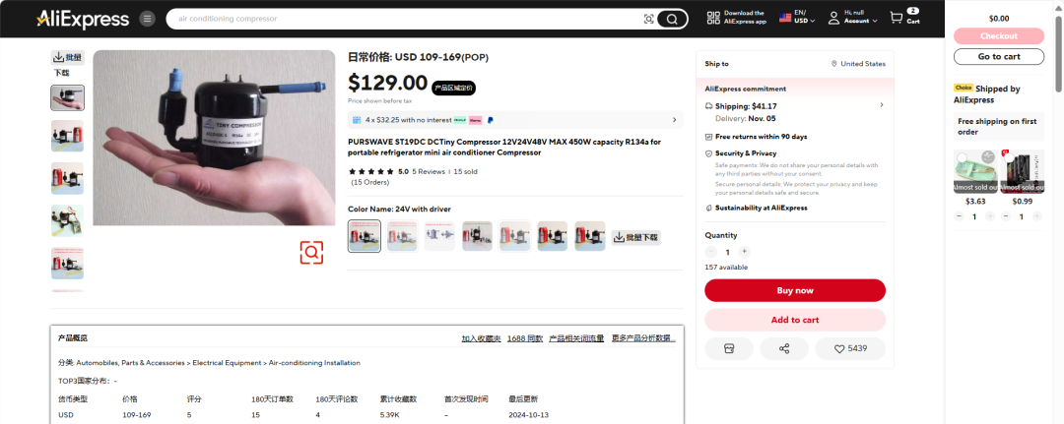Add to wishlist with the 5439 heart
This screenshot has height=424, width=1064.
click(850, 349)
